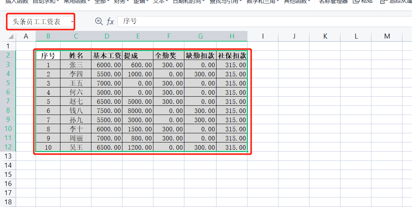Select the cell with name 何六

click(x=76, y=92)
